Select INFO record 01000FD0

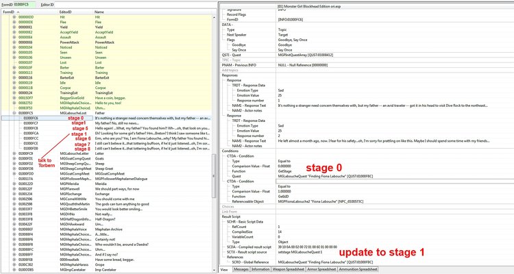[x=106, y=149]
